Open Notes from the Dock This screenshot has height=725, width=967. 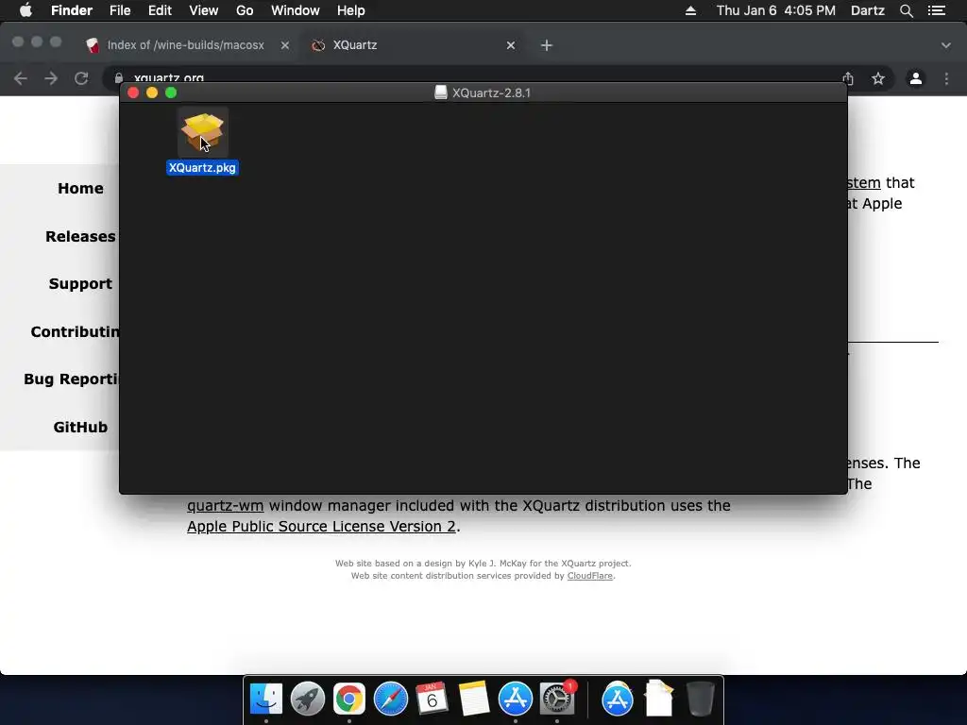[474, 699]
